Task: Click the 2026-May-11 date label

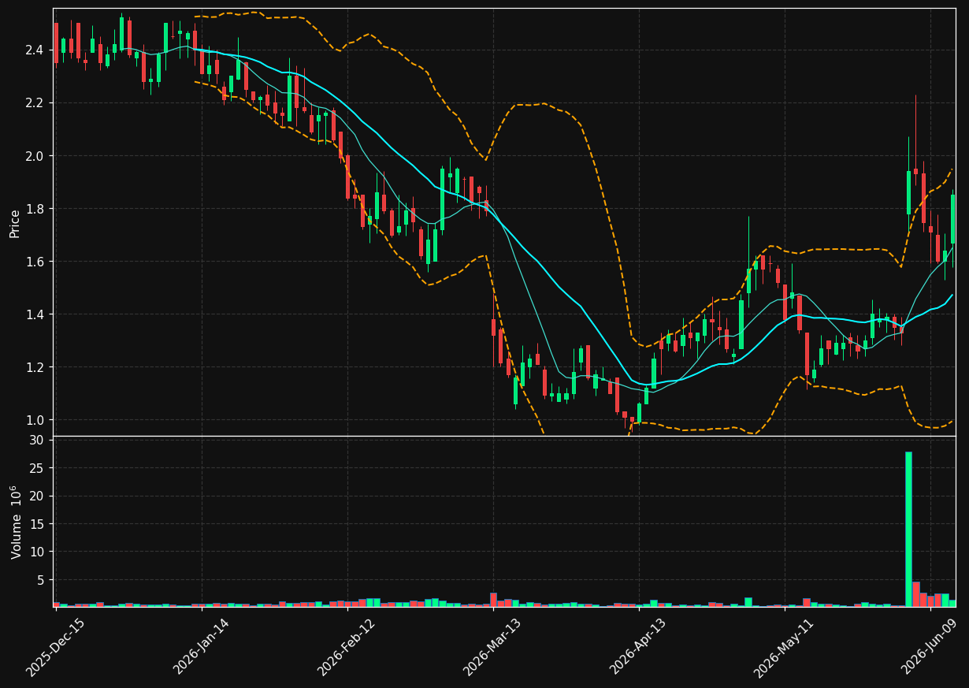Action: (784, 648)
